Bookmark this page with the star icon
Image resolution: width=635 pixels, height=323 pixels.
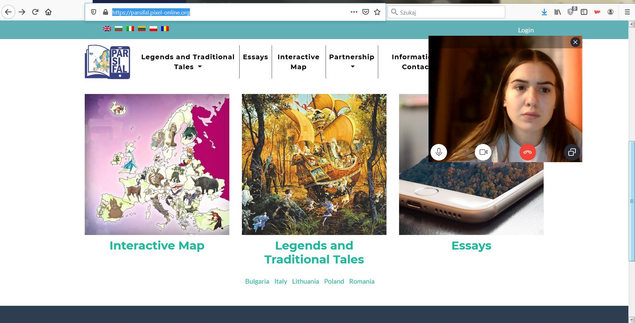coord(377,12)
